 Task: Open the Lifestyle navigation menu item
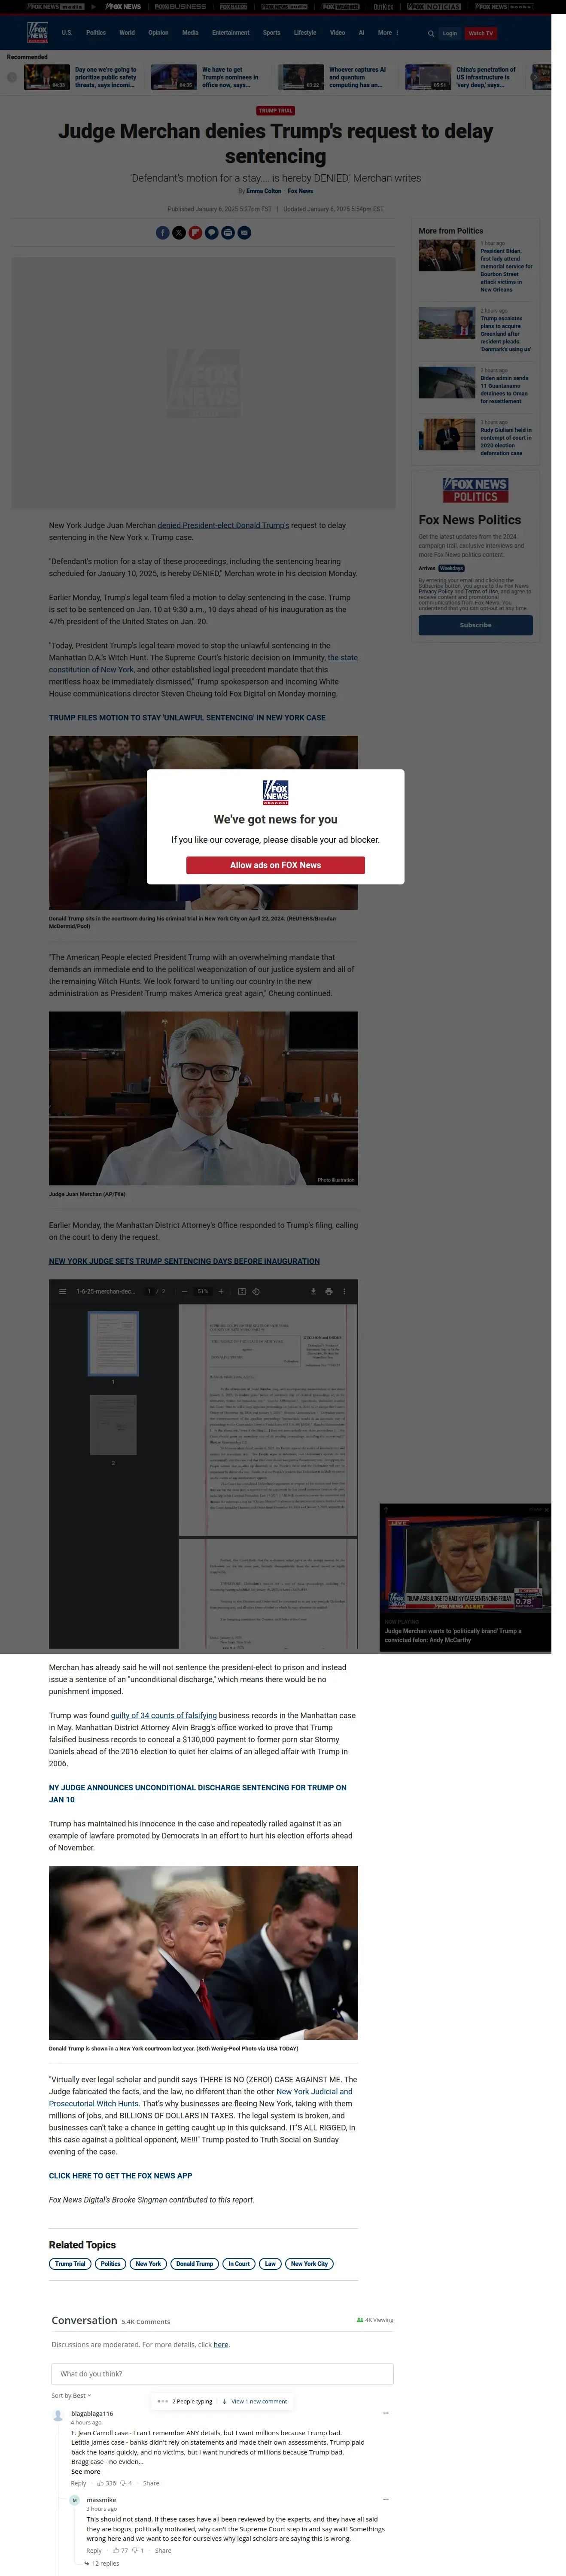[x=305, y=33]
